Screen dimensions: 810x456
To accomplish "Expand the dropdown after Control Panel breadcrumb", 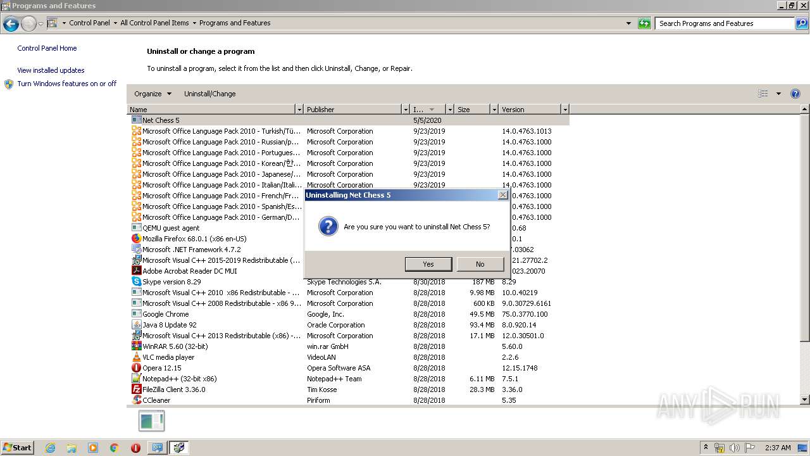I will tap(115, 23).
